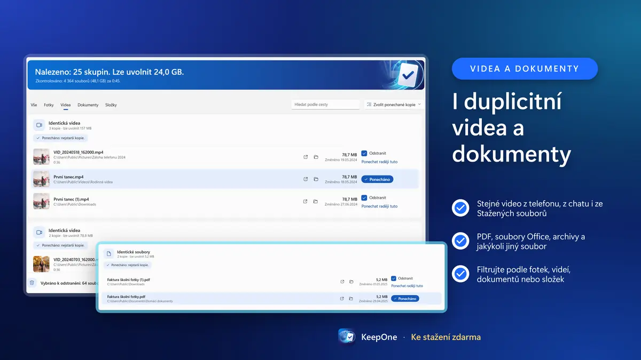Click path C:\Users\Public\Pictures\Záloha telefonu 2024
Viewport: 641px width, 360px height.
89,157
